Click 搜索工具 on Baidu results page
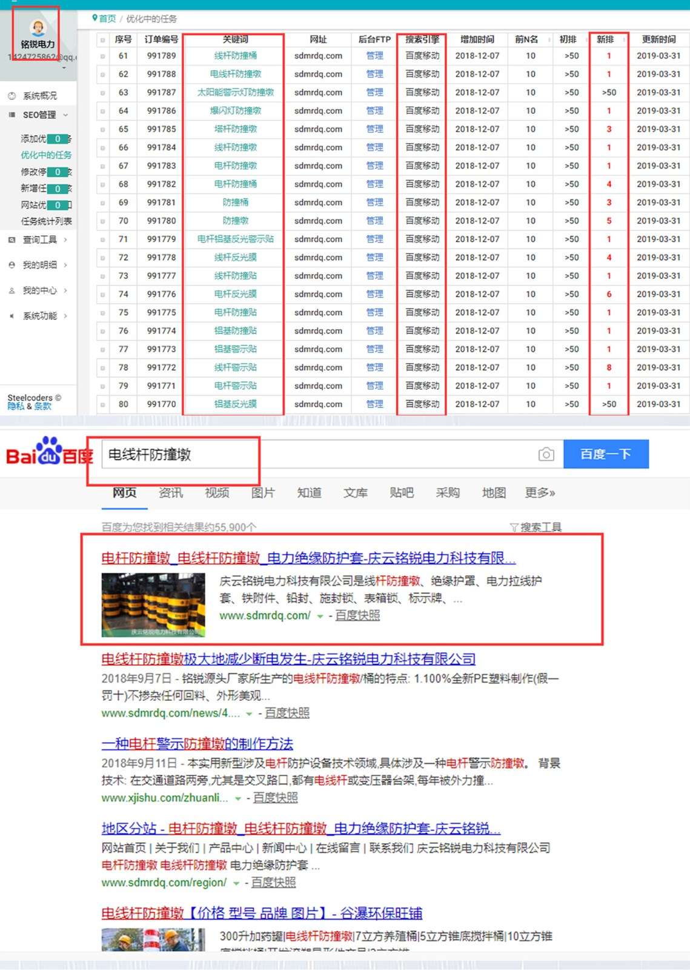Screen dimensions: 690x970 [x=541, y=527]
